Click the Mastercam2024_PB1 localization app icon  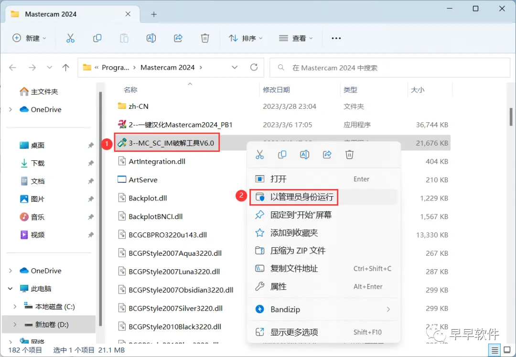[122, 124]
